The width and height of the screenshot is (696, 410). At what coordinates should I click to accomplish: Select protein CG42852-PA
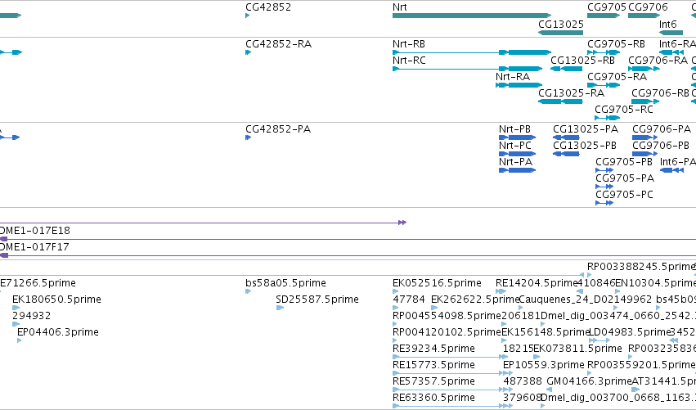pyautogui.click(x=278, y=129)
